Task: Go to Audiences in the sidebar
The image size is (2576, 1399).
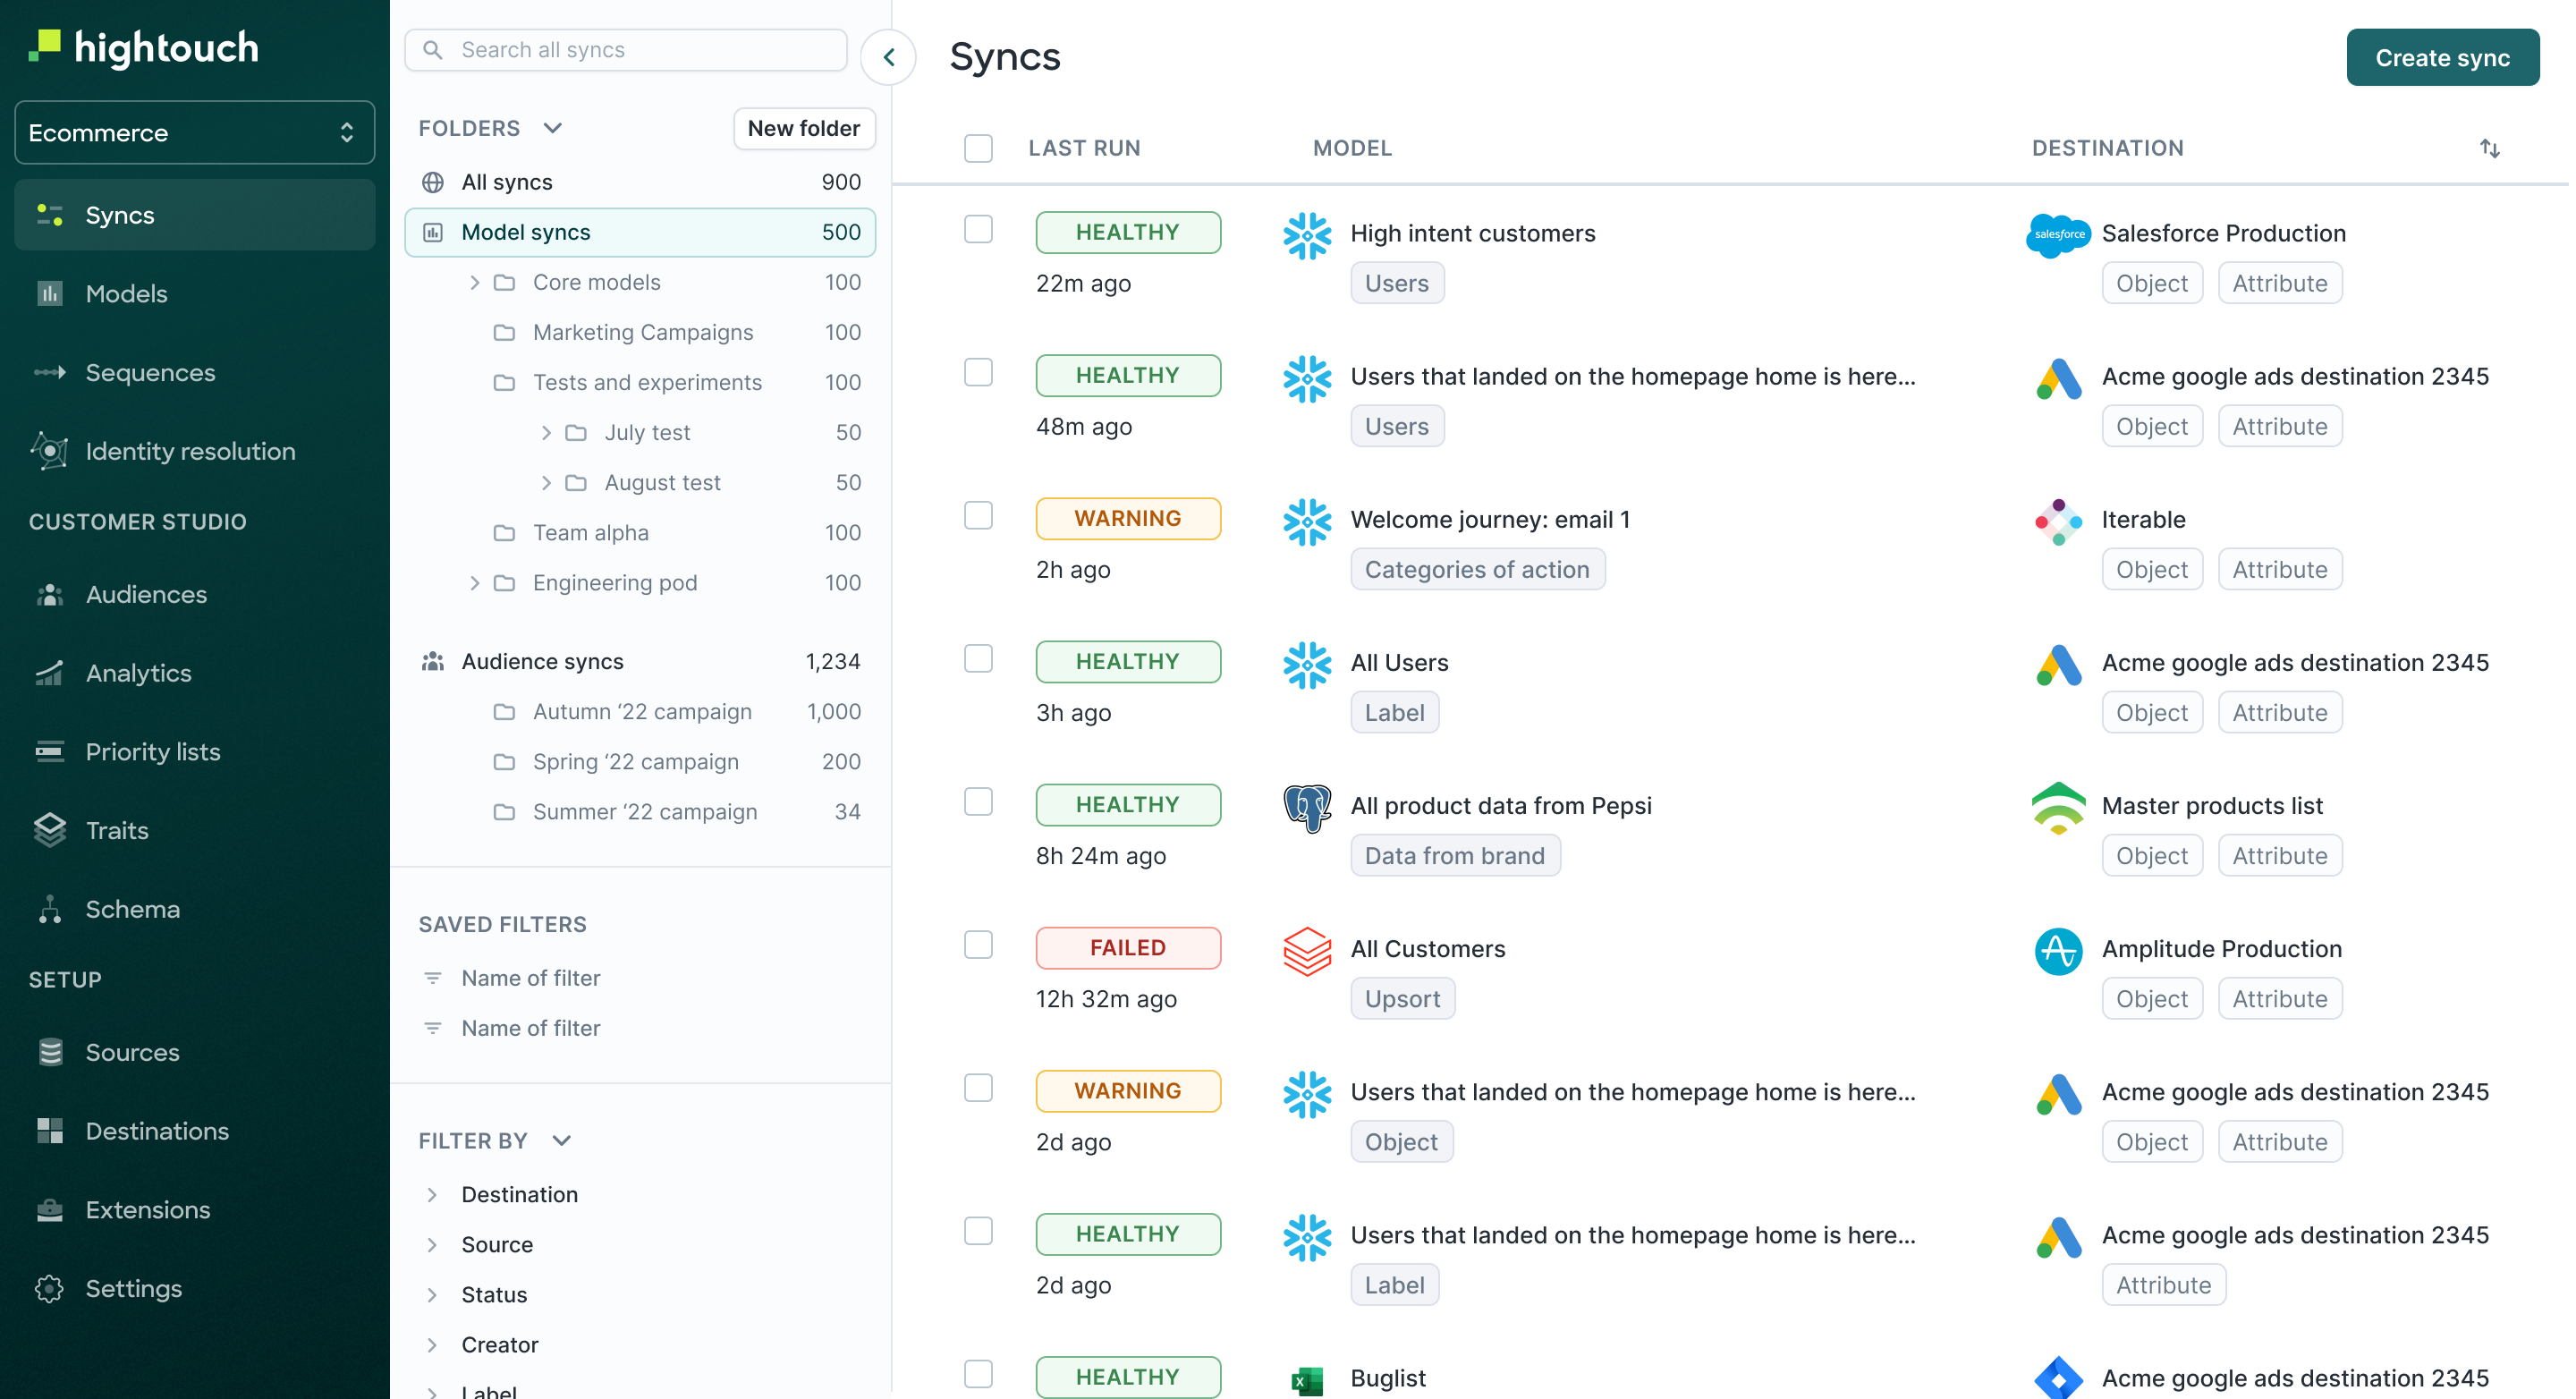Action: 146,594
